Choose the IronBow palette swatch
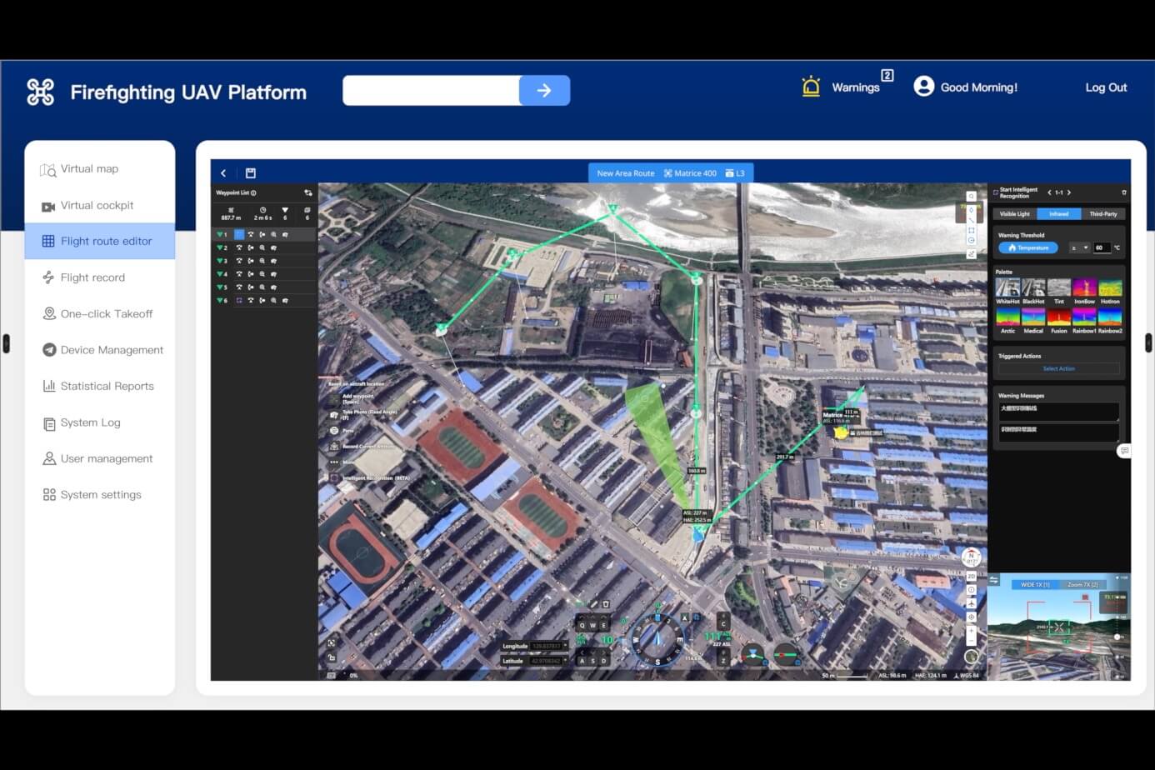 1084,288
